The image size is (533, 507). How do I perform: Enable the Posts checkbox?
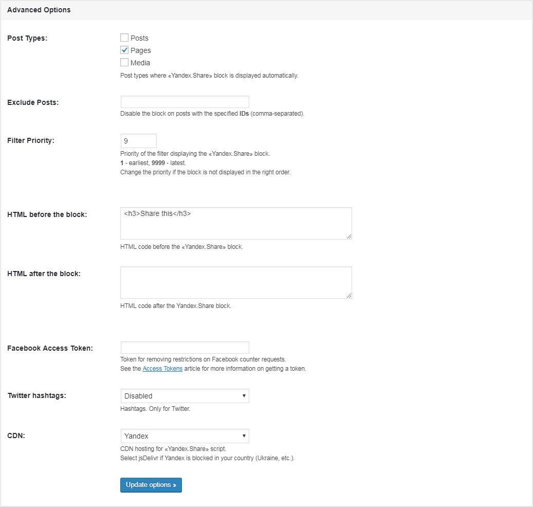click(x=124, y=38)
